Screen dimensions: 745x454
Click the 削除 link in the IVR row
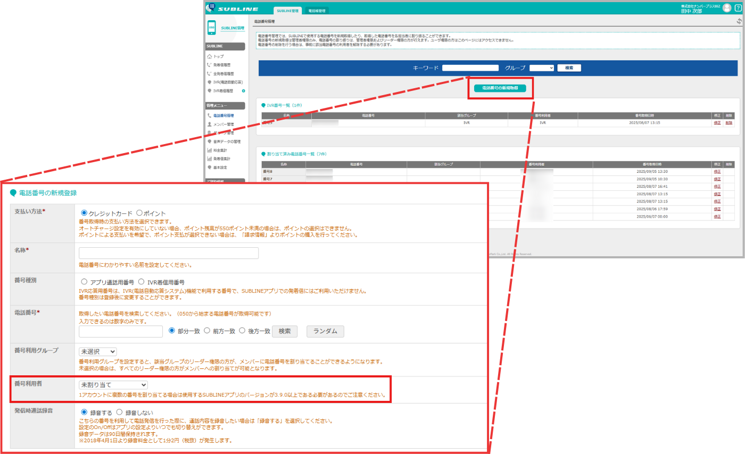[729, 123]
